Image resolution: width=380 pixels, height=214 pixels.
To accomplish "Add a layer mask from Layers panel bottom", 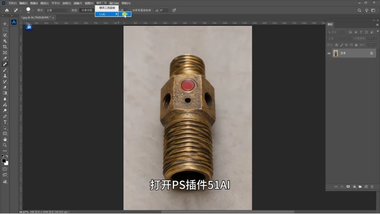I will point(348,187).
